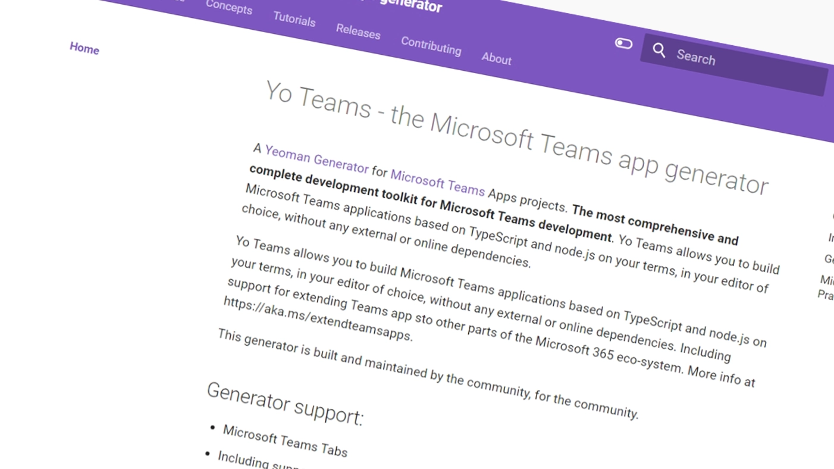Open the Releases menu
Viewport: 834px width, 469px height.
pos(358,31)
